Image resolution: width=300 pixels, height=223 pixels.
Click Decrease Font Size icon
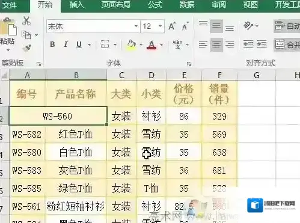tap(186, 26)
